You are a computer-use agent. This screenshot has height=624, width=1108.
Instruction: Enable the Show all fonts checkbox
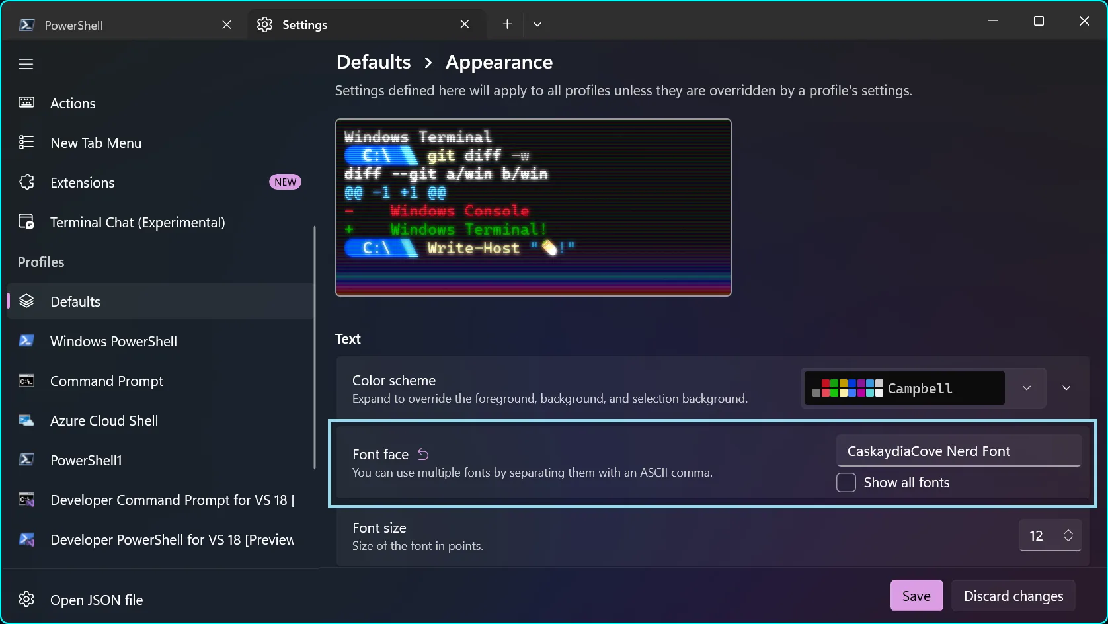tap(846, 483)
